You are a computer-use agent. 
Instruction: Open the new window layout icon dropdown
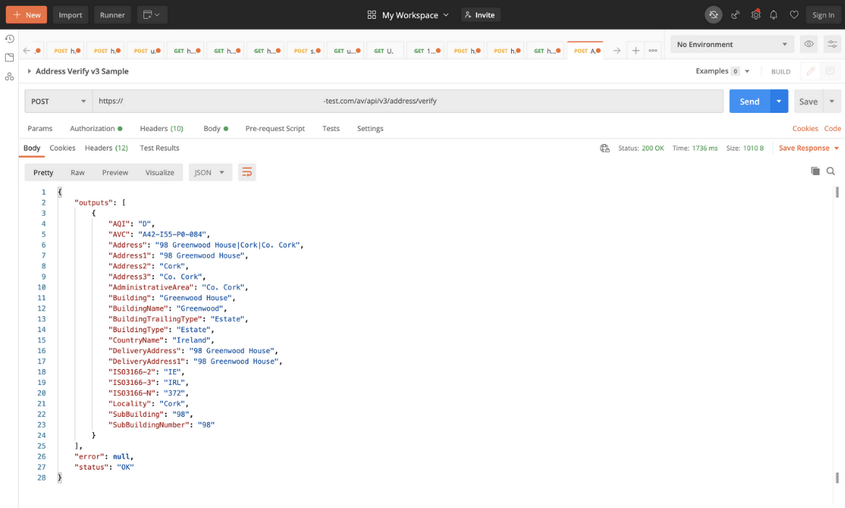point(152,15)
